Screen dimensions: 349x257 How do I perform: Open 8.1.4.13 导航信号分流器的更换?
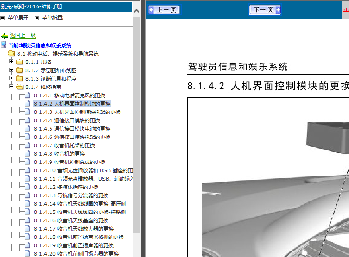pyautogui.click(x=71, y=195)
